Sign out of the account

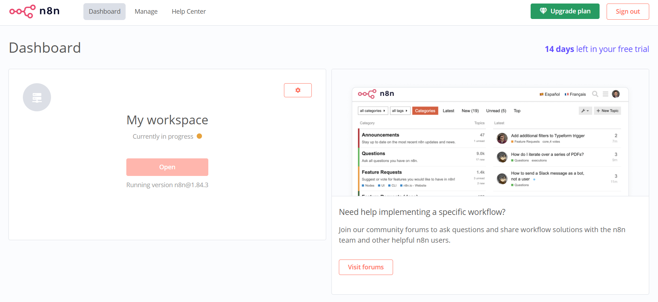tap(628, 12)
